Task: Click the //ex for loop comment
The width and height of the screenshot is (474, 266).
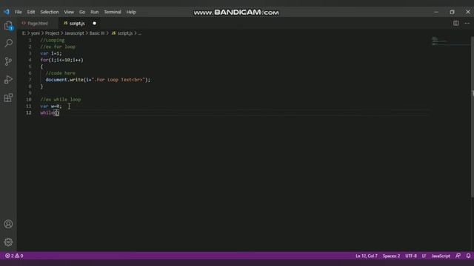Action: point(58,47)
